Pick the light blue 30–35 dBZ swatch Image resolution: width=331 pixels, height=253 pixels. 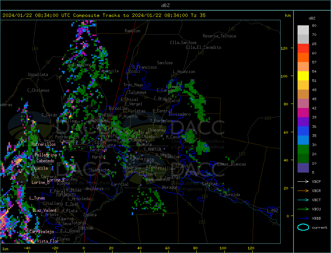click(303, 140)
